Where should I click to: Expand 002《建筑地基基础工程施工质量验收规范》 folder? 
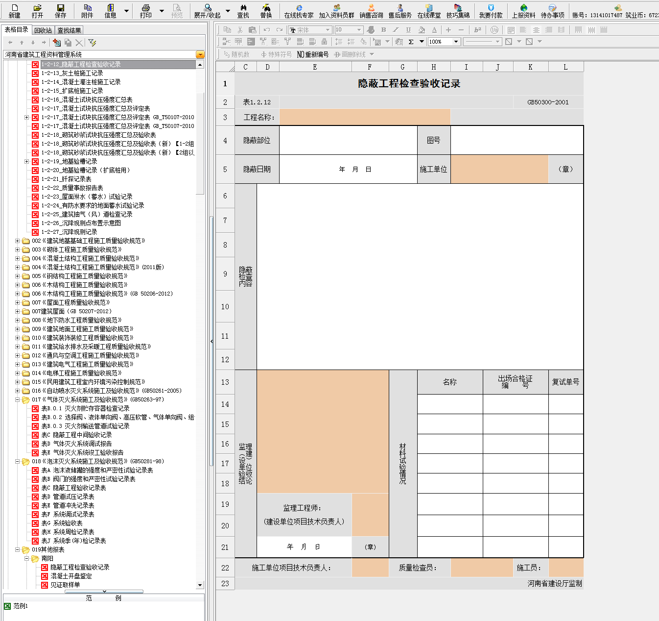click(18, 241)
